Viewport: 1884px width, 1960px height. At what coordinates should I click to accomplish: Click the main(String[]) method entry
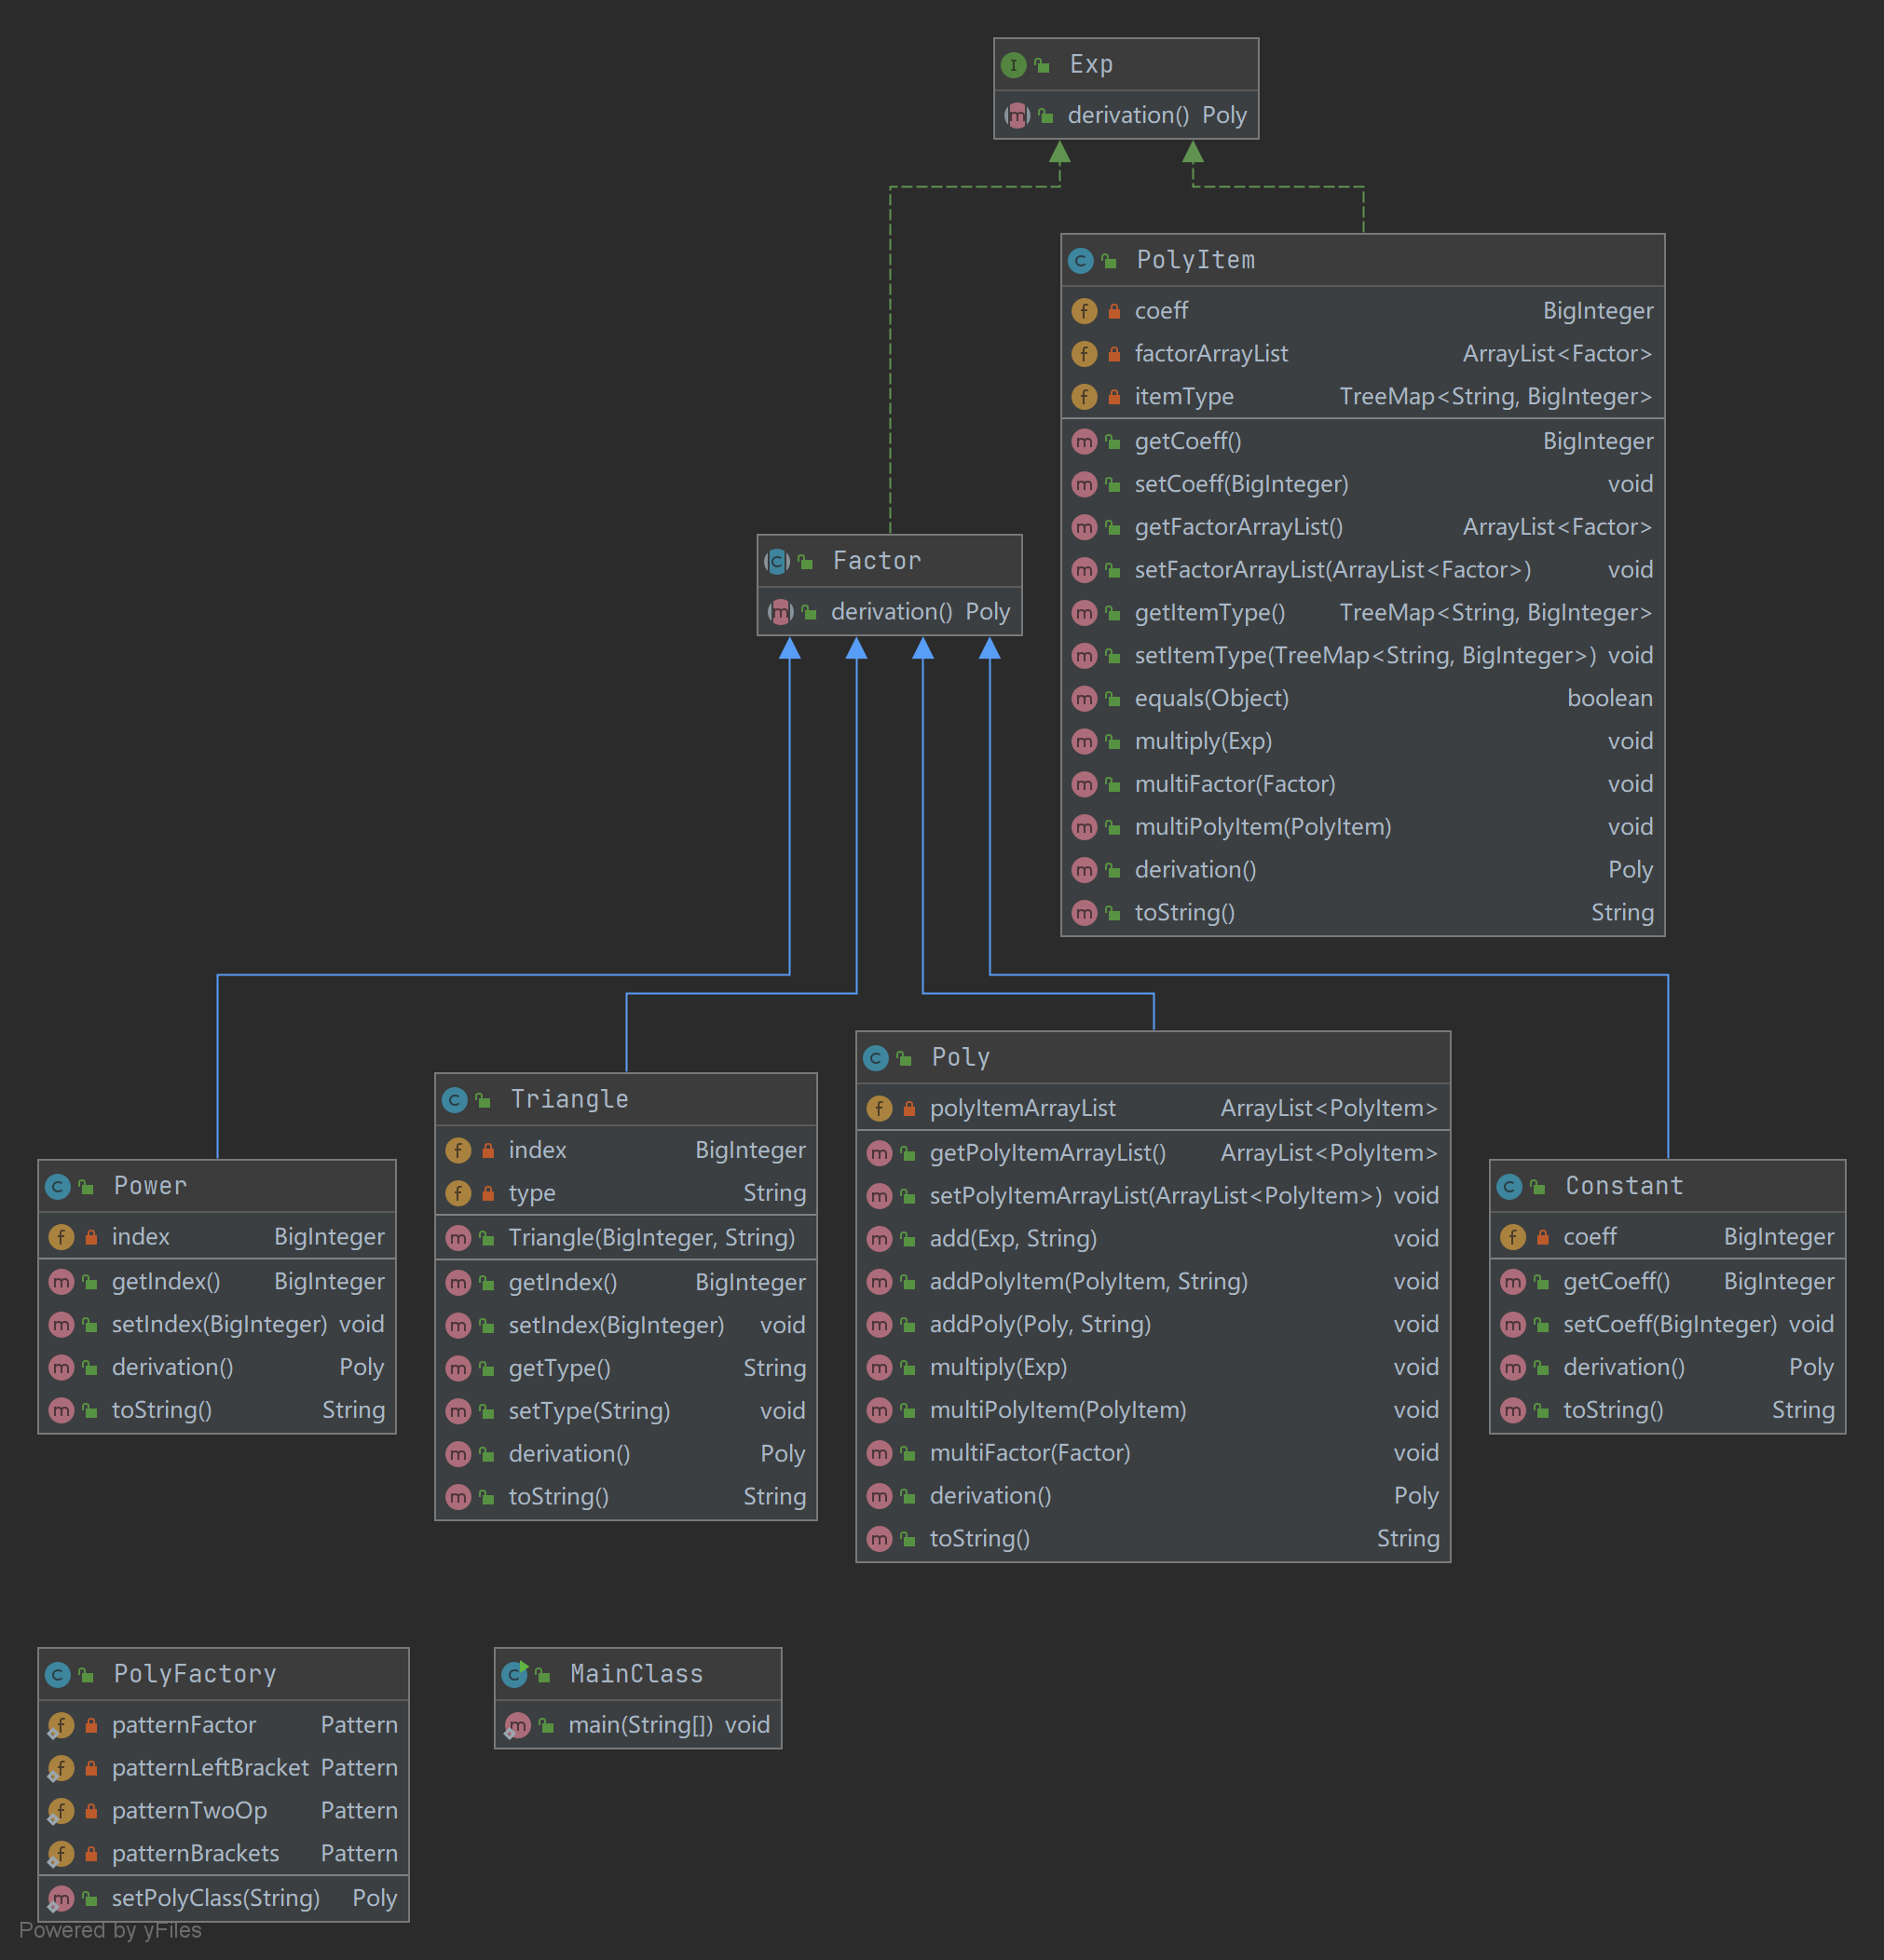click(640, 1725)
